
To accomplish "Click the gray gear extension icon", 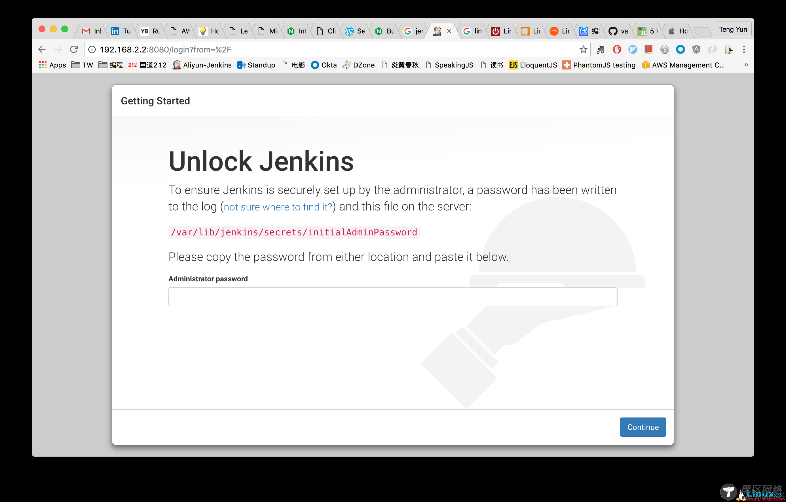I will [664, 49].
